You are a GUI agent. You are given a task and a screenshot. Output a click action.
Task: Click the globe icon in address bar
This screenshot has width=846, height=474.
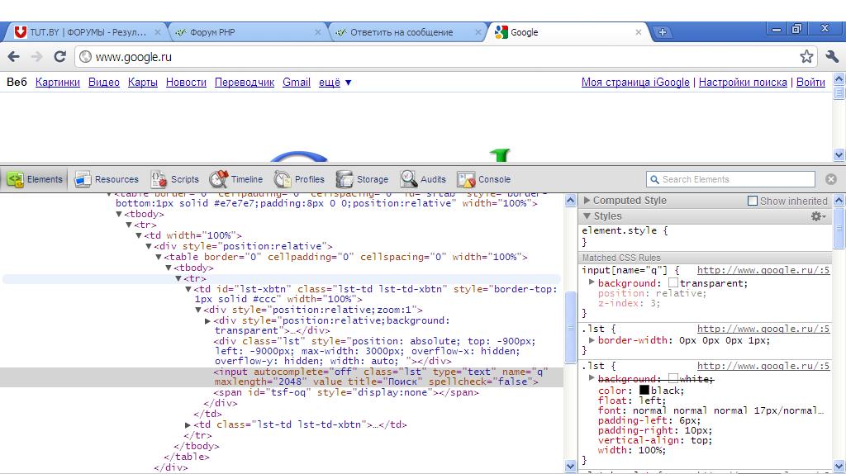[85, 57]
